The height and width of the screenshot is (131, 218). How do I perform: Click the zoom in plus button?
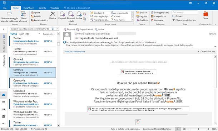[209, 129]
